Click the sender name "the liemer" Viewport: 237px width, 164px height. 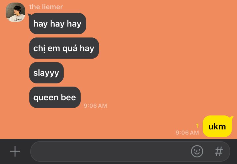point(46,7)
